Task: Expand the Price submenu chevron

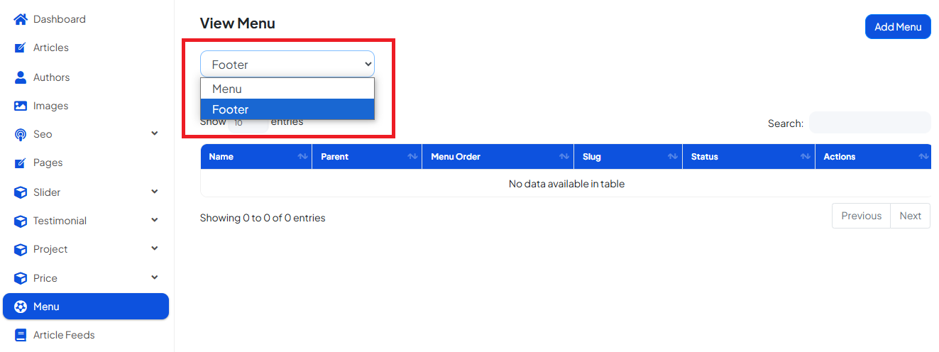Action: [x=155, y=277]
